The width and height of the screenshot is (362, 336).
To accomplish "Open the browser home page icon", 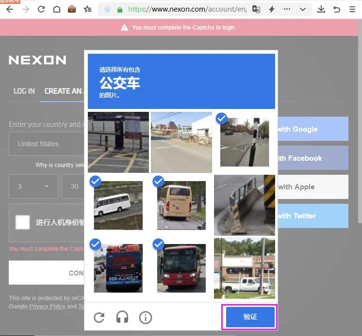I will 57,9.
